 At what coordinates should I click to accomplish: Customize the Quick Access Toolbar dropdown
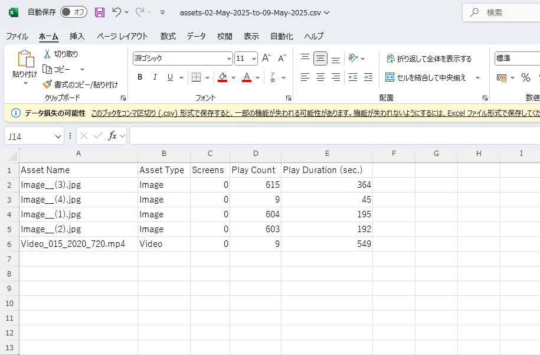[x=162, y=12]
